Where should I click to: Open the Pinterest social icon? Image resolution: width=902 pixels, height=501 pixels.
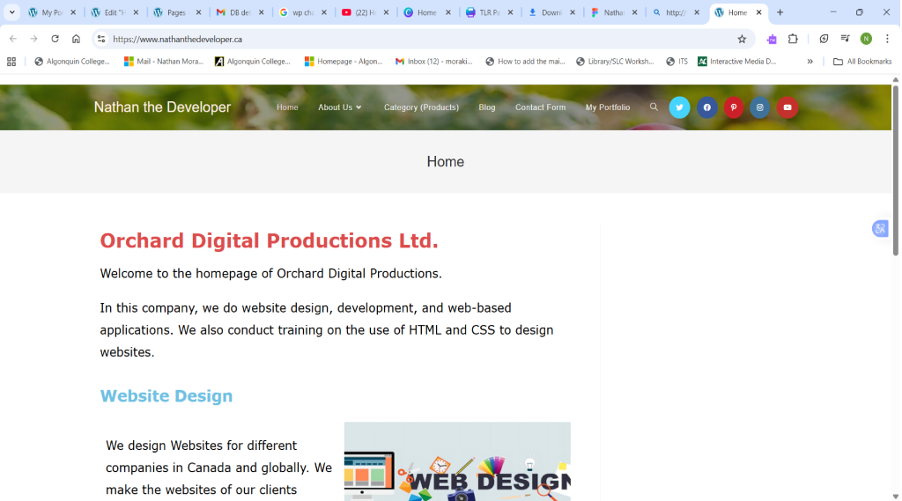coord(734,107)
